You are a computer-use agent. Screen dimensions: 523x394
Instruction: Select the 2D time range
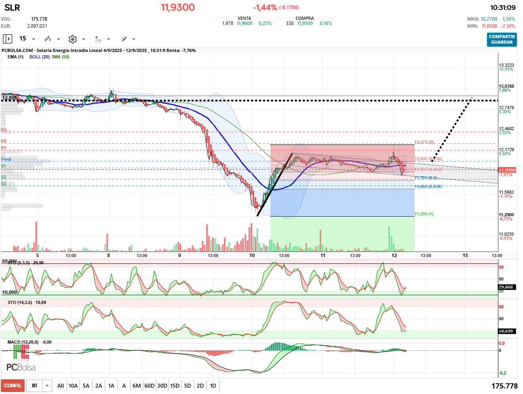pos(200,386)
